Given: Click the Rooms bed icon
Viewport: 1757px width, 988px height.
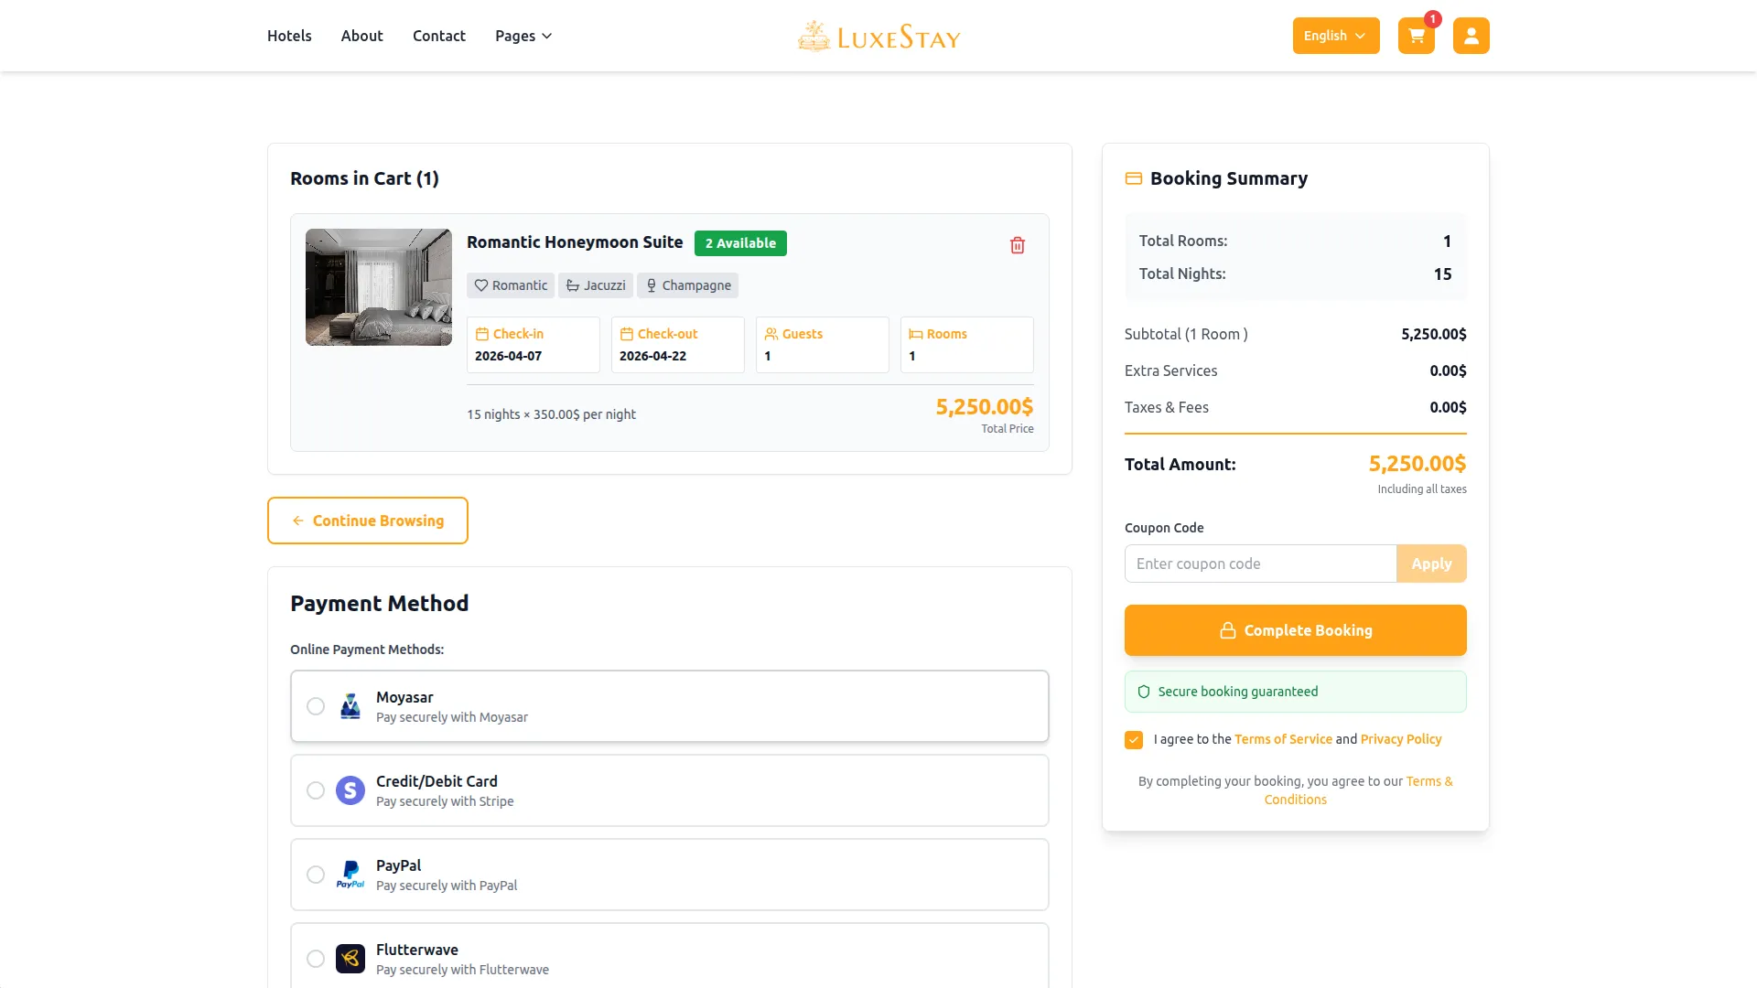Looking at the screenshot, I should click(x=915, y=334).
